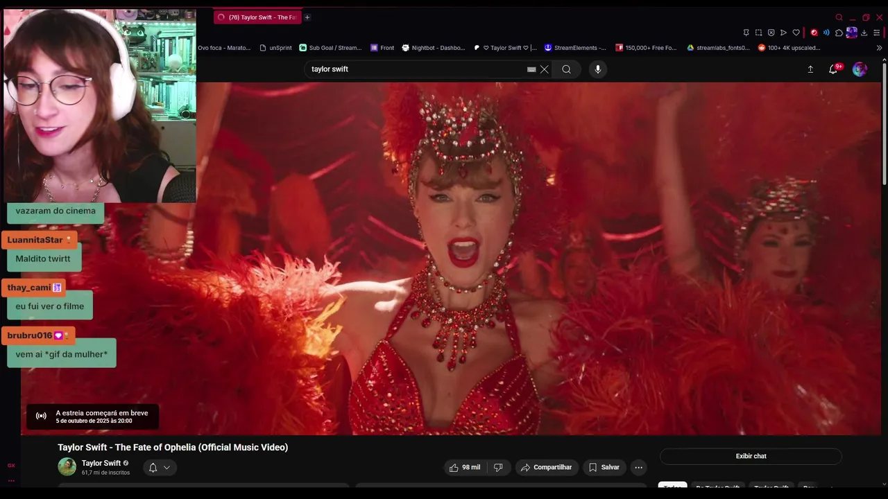The image size is (888, 499).
Task: Click the YouTube search field with taylor swift
Action: pyautogui.click(x=415, y=69)
